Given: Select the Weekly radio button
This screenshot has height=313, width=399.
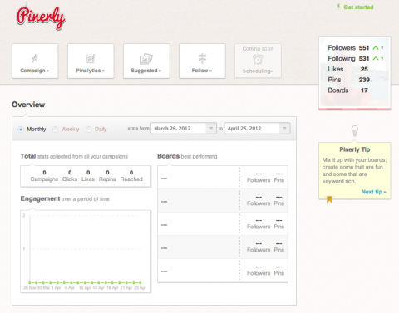Looking at the screenshot, I should click(56, 130).
